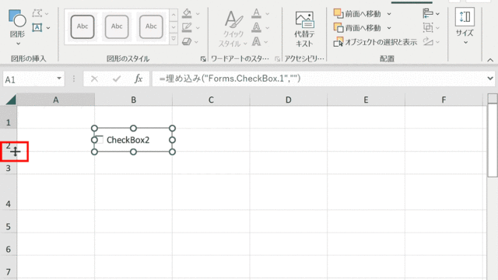Click the top-center handle of CheckBox2
Viewport: 498px width, 280px height.
[133, 128]
